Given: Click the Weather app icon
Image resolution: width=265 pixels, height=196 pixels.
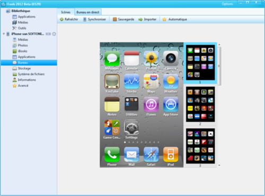Looking at the screenshot, I should (x=171, y=82).
